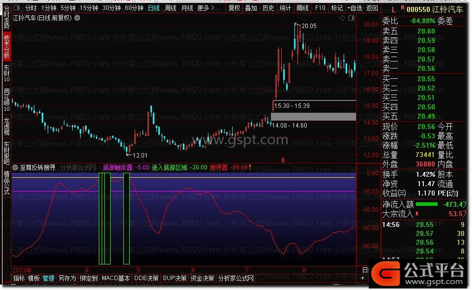This screenshot has width=472, height=290.
Task: Toggle the side panel icon beside the diamond
Action: tap(351, 18)
